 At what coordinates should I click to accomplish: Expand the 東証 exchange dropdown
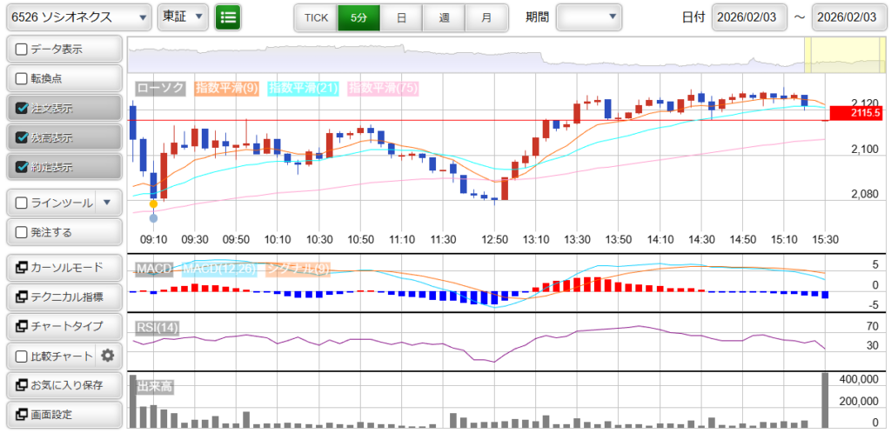coord(183,17)
